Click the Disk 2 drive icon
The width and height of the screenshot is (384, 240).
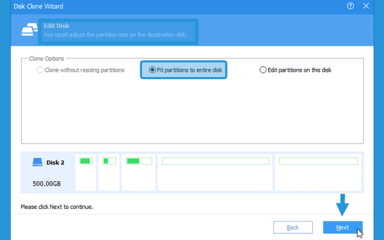(37, 162)
